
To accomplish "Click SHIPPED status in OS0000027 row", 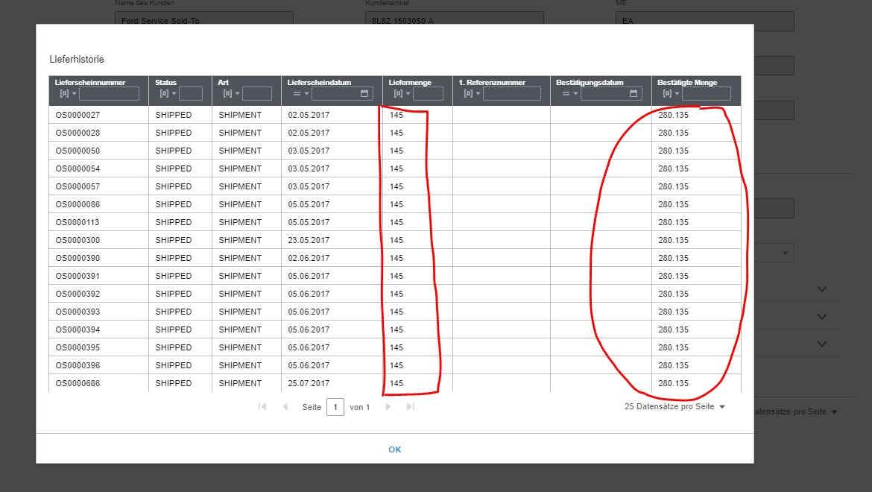I will (x=174, y=115).
